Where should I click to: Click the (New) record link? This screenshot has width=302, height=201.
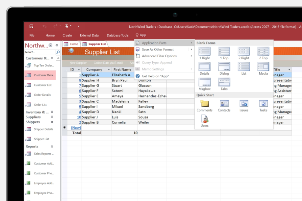[x=76, y=128]
